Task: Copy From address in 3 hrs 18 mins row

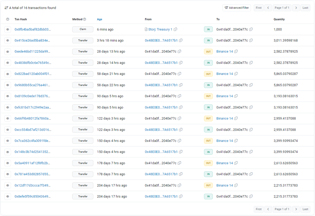Action: click(x=181, y=40)
